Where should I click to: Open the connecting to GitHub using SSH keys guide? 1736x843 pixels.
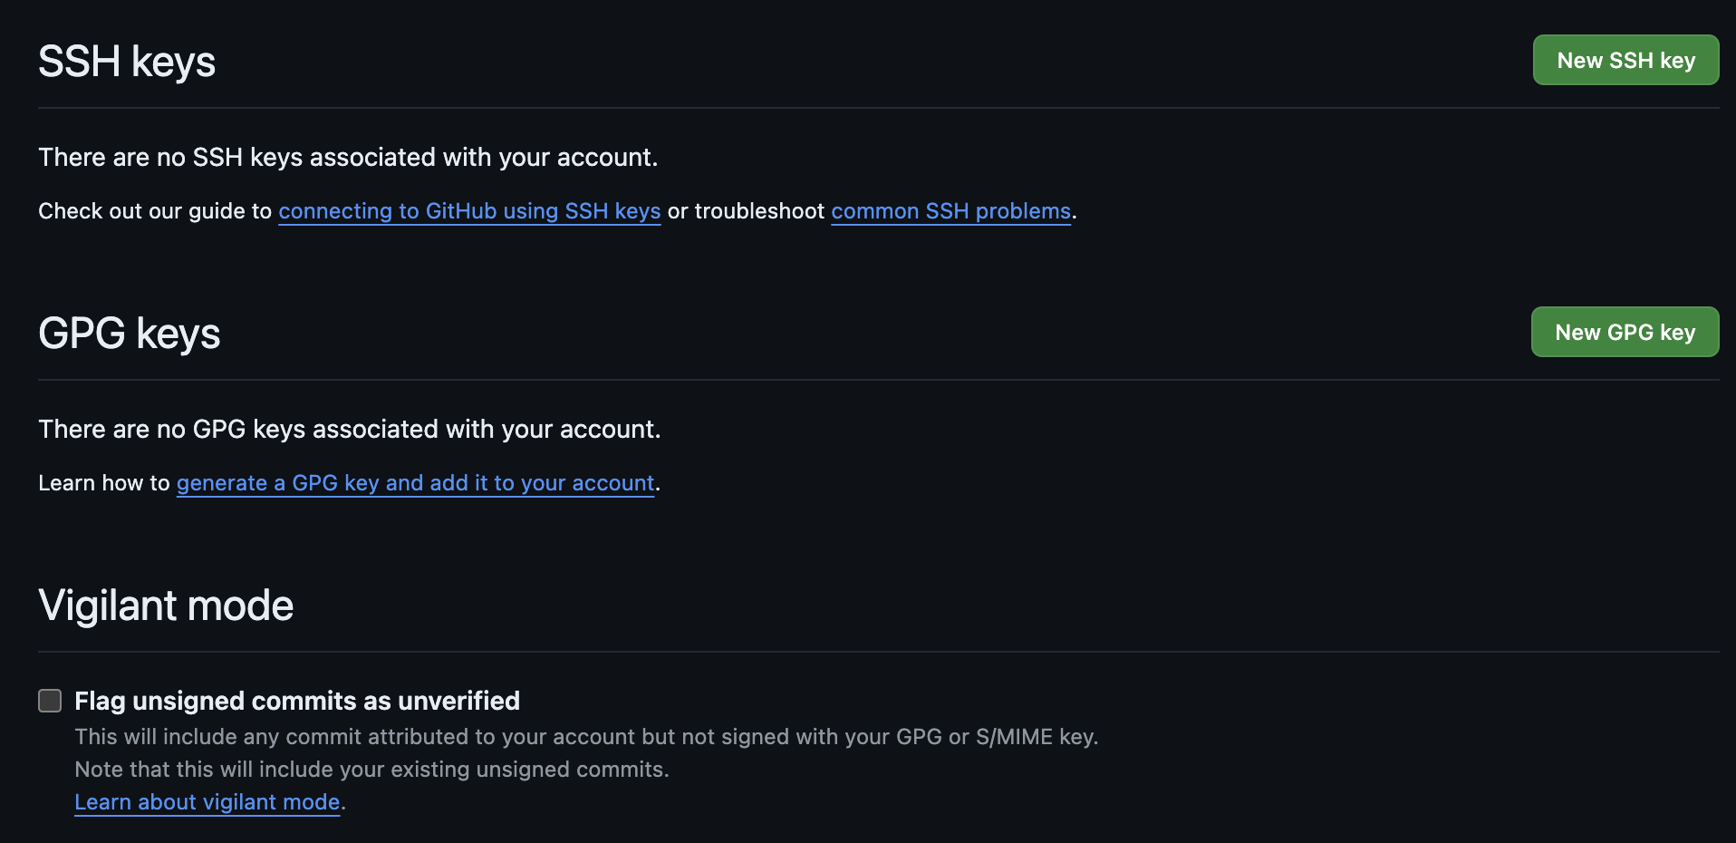[x=469, y=211]
